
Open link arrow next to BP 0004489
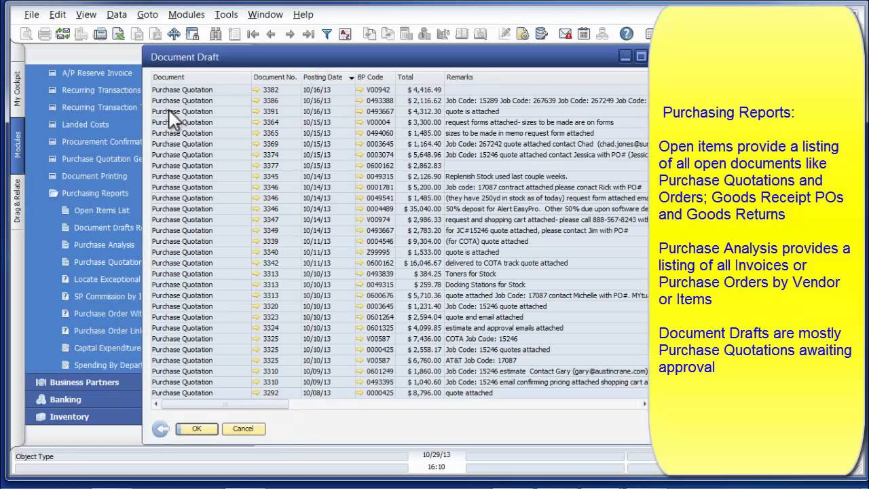click(x=360, y=209)
